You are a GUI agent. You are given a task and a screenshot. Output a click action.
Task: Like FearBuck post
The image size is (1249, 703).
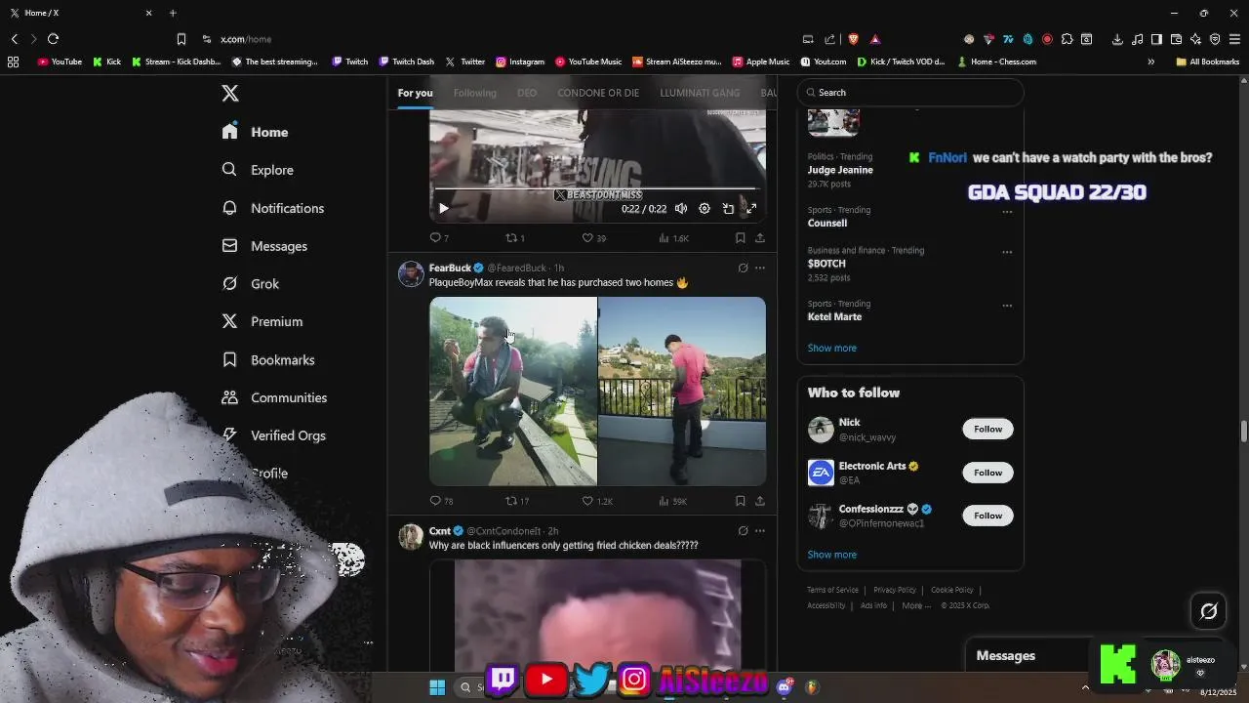tap(597, 501)
